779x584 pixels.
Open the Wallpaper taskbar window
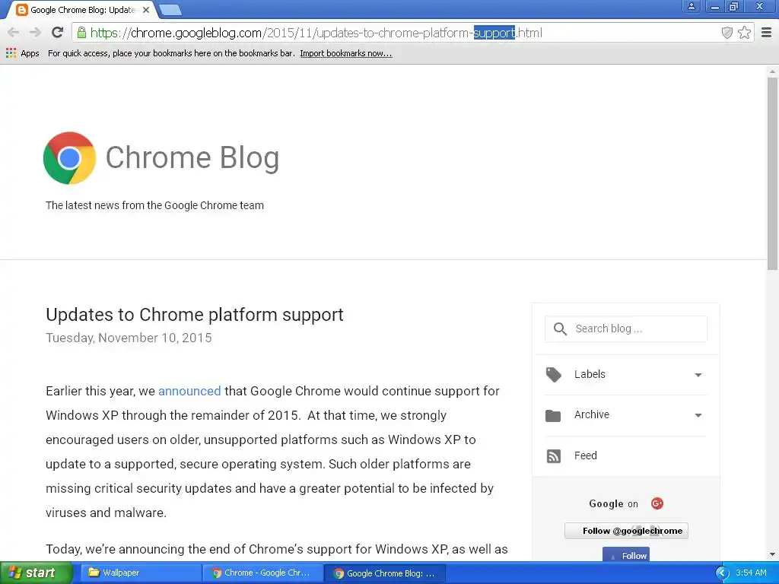pyautogui.click(x=140, y=573)
